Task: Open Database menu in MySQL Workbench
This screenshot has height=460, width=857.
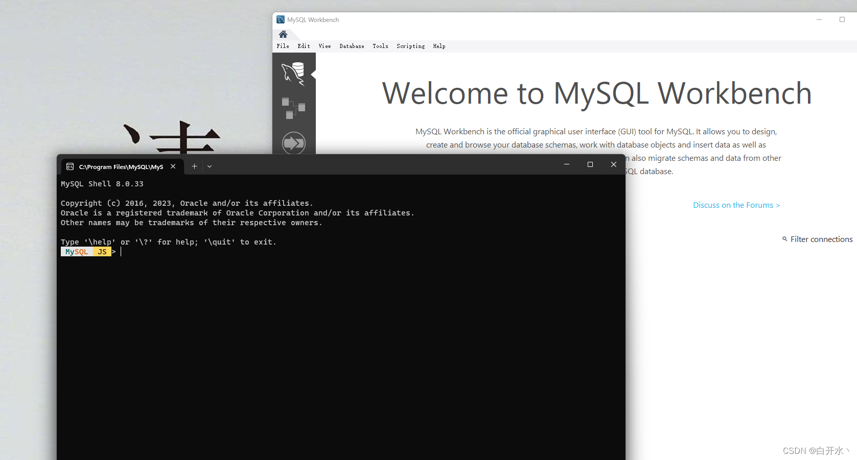Action: [352, 46]
